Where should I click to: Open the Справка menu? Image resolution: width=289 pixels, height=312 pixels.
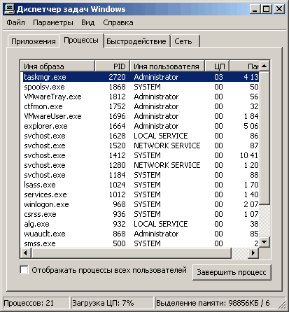pos(118,22)
